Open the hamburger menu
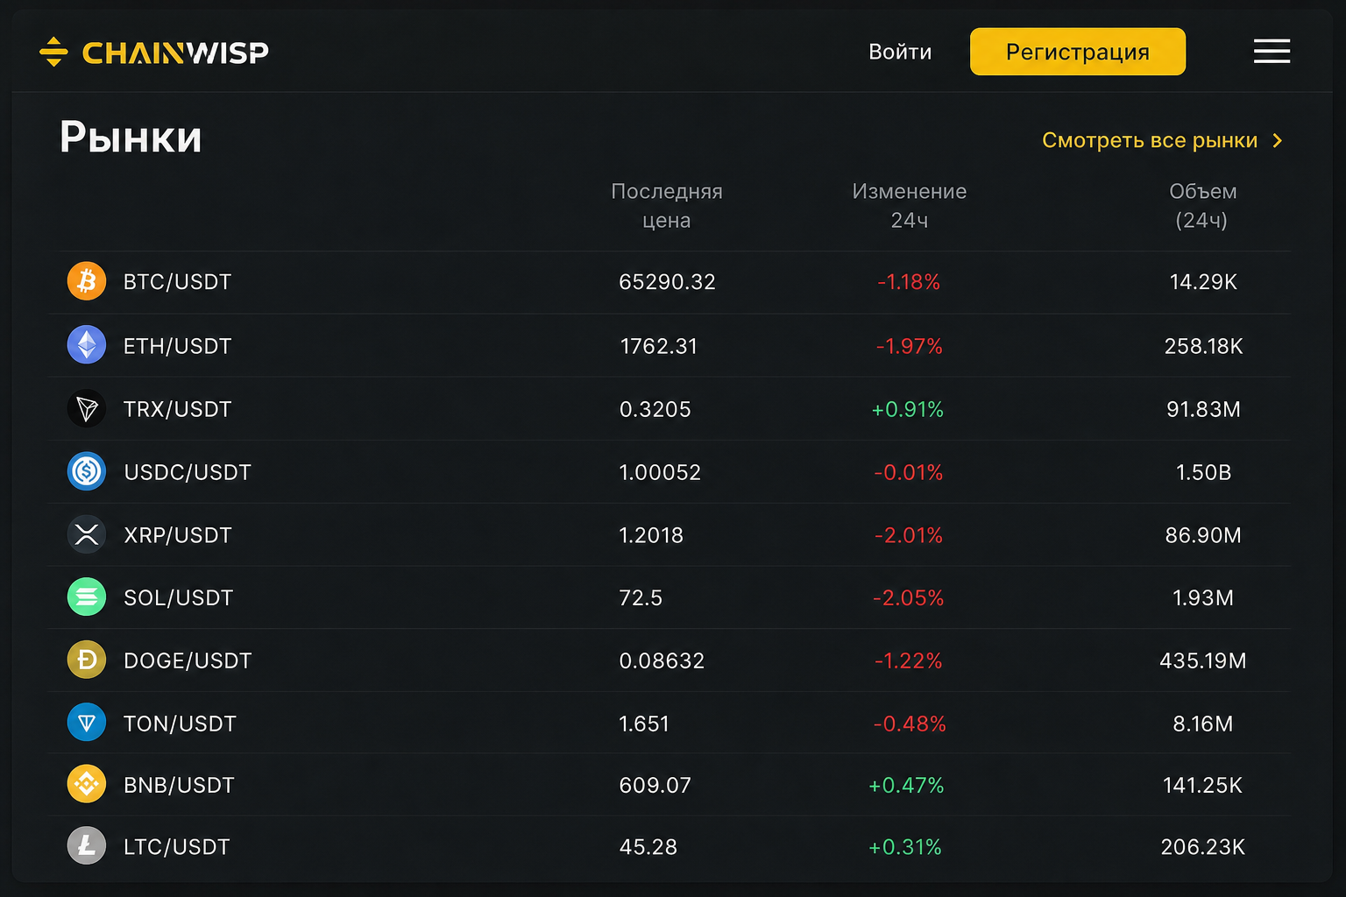 1272,51
